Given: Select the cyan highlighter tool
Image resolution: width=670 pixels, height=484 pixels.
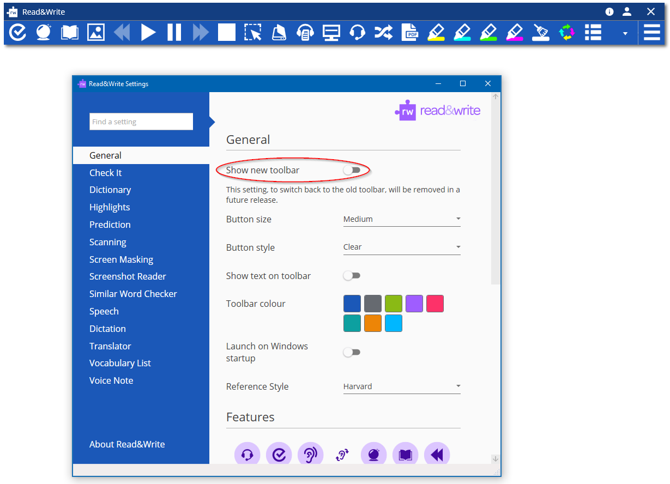Looking at the screenshot, I should (462, 32).
